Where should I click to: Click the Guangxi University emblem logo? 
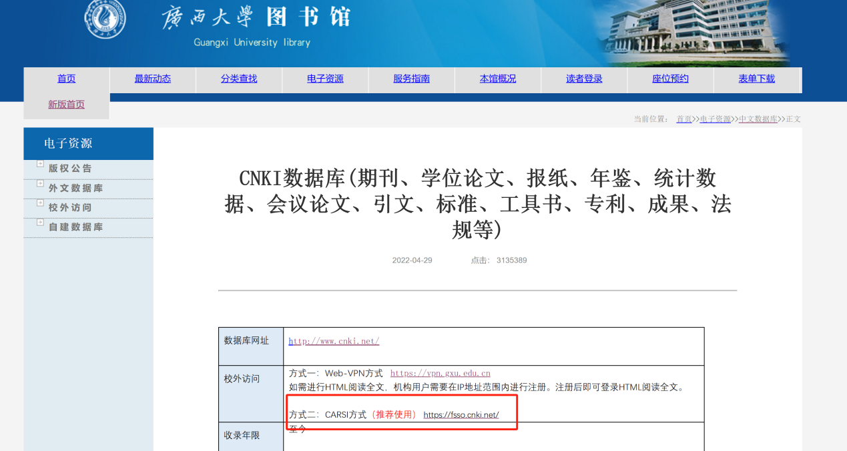[105, 17]
